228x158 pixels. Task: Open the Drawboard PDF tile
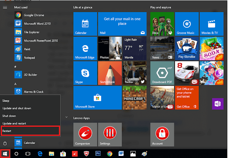tap(162, 73)
